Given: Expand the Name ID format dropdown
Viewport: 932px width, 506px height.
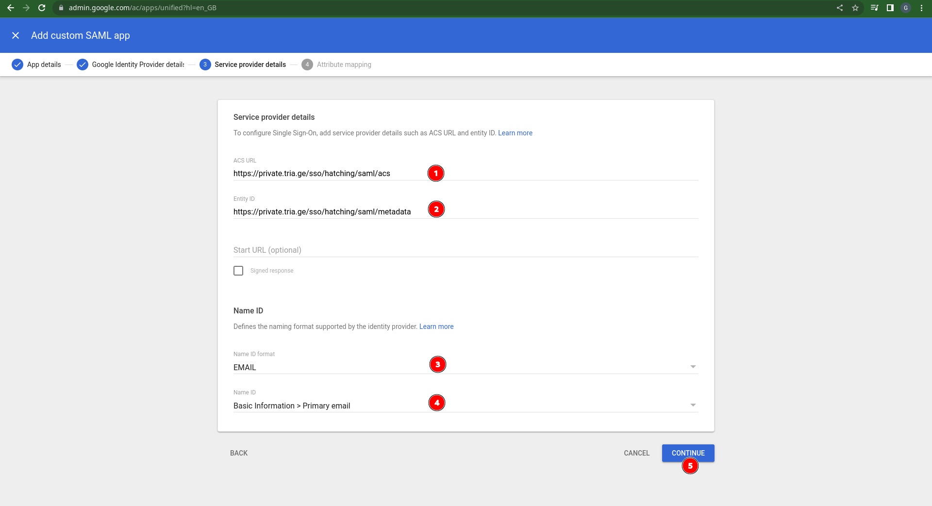Looking at the screenshot, I should tap(693, 367).
